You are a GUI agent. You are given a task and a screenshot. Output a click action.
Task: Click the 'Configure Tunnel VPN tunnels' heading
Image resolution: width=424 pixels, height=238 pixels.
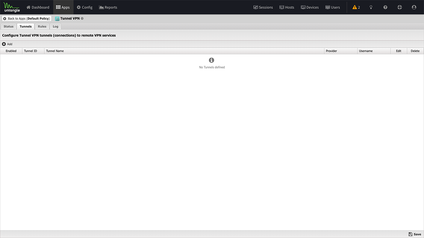(59, 35)
